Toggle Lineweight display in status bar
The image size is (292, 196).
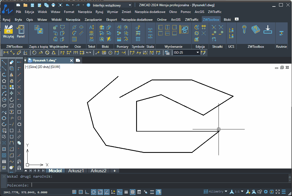126,192
